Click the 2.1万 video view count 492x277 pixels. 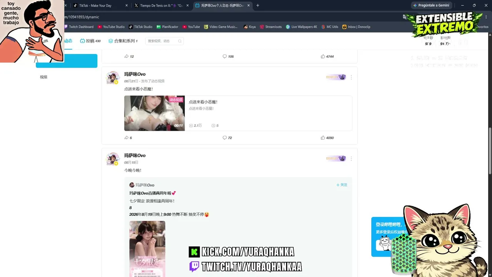pyautogui.click(x=196, y=125)
